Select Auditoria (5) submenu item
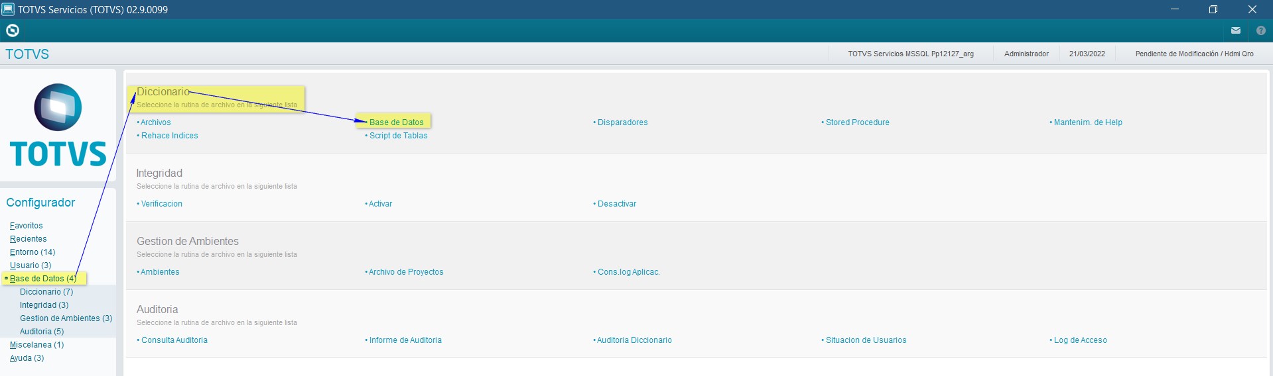 [42, 332]
